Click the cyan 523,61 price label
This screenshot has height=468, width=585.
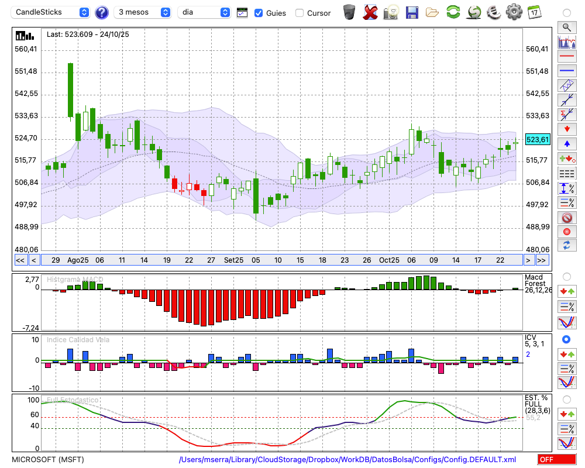tap(538, 139)
